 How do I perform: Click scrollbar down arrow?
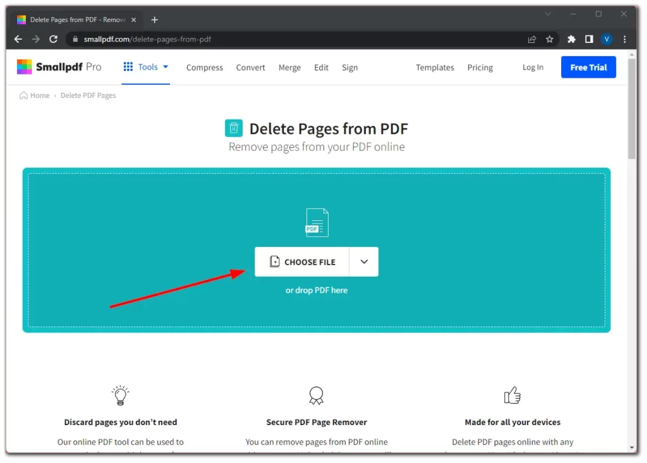[x=632, y=448]
